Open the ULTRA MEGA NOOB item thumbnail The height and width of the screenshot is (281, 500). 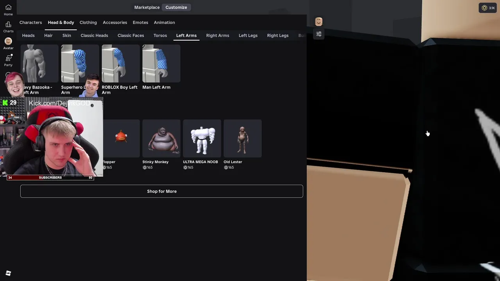point(202,138)
